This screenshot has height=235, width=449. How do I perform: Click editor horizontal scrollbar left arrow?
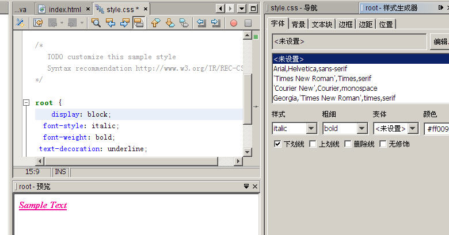coord(40,161)
